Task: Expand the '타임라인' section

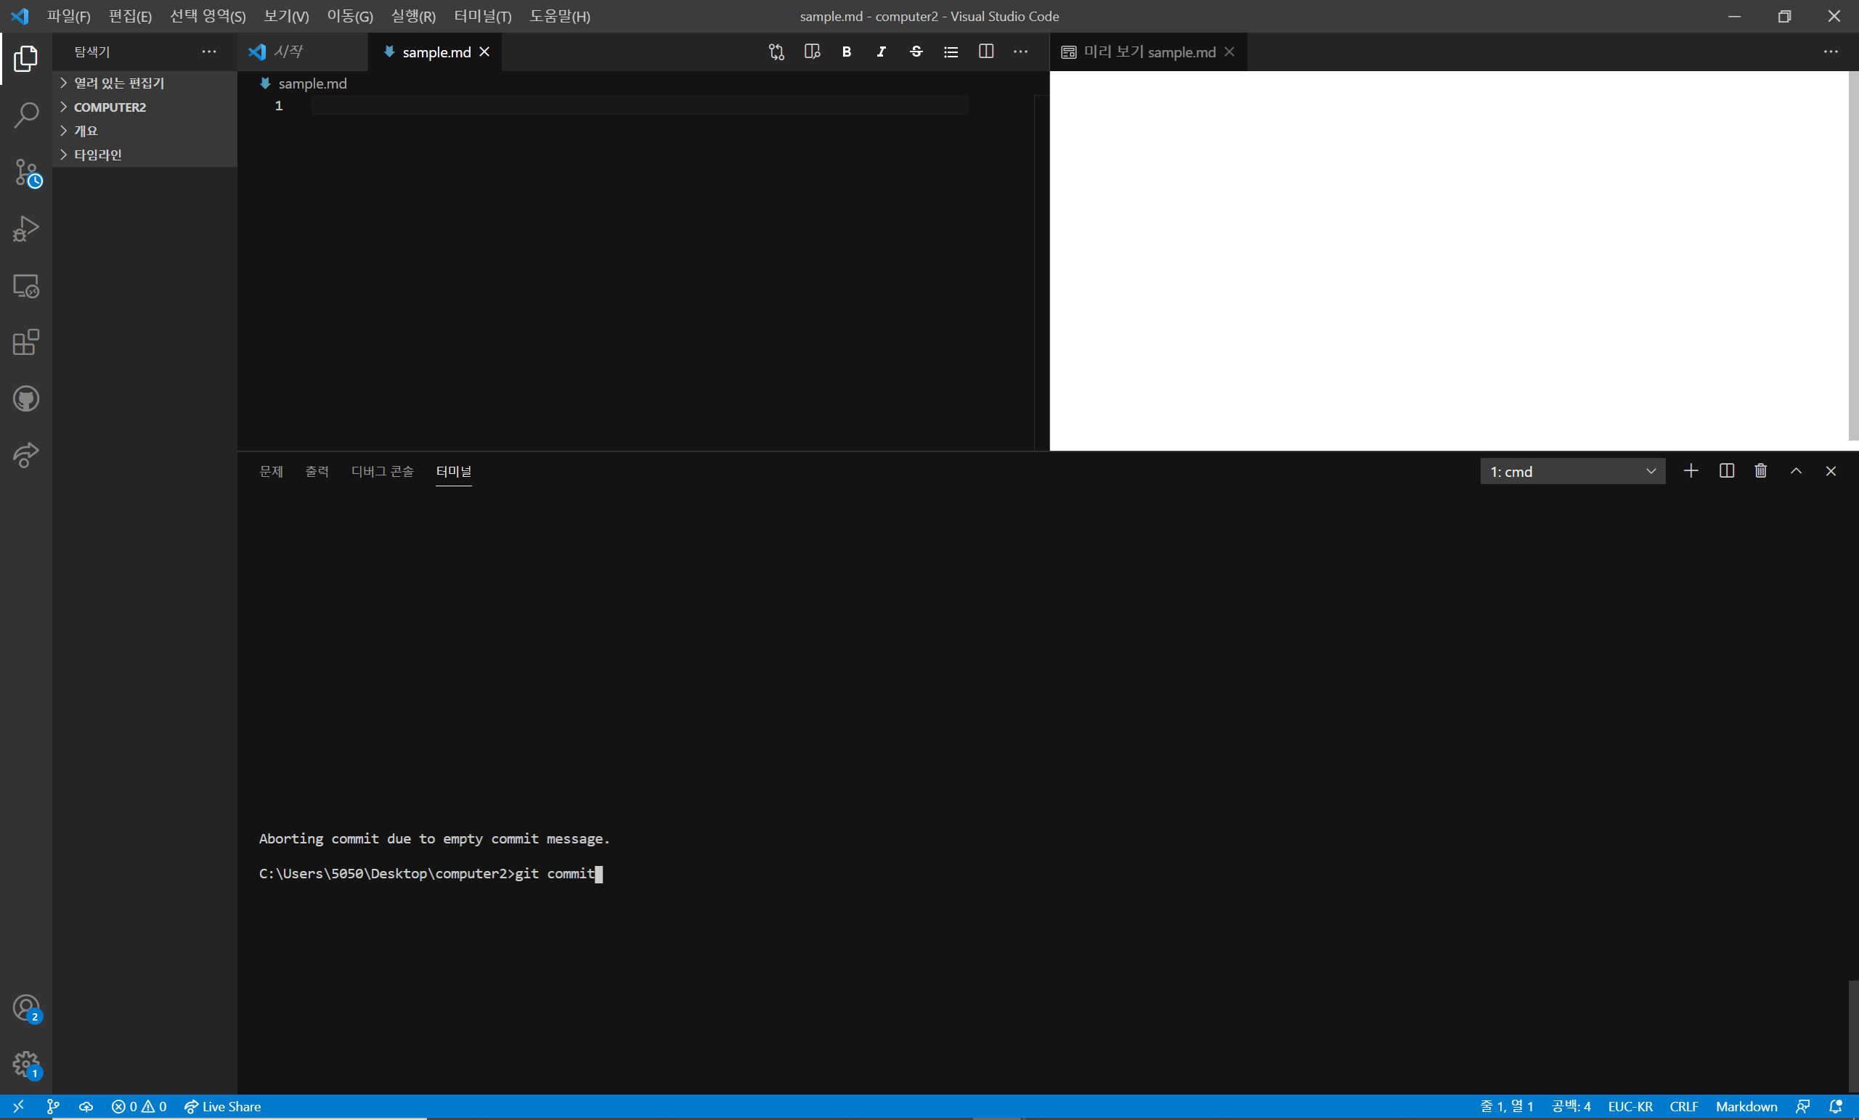Action: (145, 155)
